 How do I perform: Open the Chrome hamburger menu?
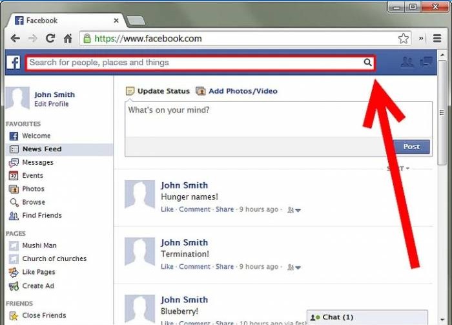[x=437, y=38]
